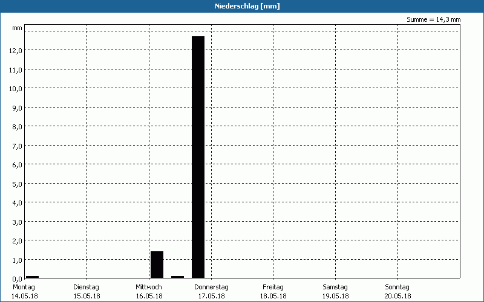
Task: Click the 'Freitag' axis label
Action: coord(273,287)
